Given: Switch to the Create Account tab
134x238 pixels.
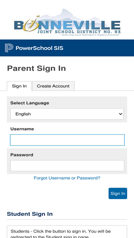Looking at the screenshot, I should coord(53,86).
